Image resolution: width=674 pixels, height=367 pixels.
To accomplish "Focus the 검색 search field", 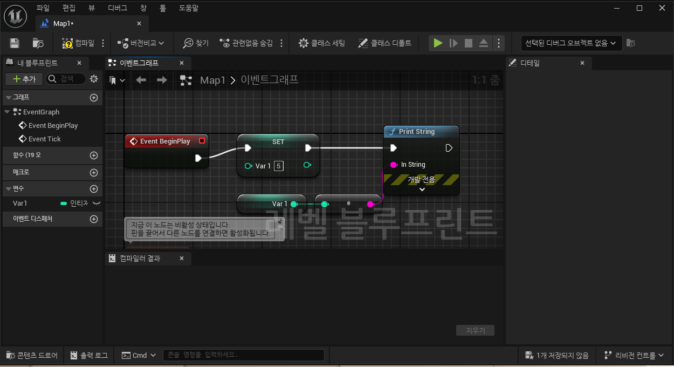I will 66,79.
